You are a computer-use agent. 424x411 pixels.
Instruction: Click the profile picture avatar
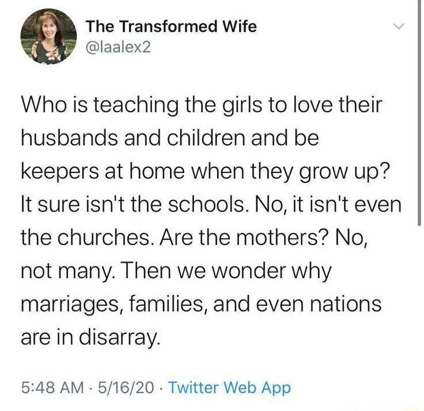click(49, 36)
